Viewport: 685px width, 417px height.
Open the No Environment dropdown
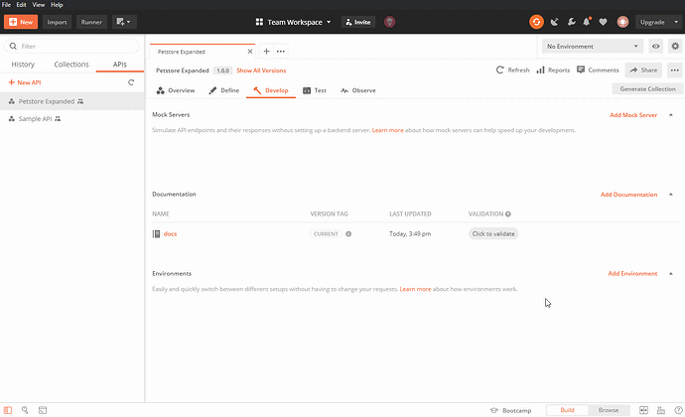click(593, 46)
